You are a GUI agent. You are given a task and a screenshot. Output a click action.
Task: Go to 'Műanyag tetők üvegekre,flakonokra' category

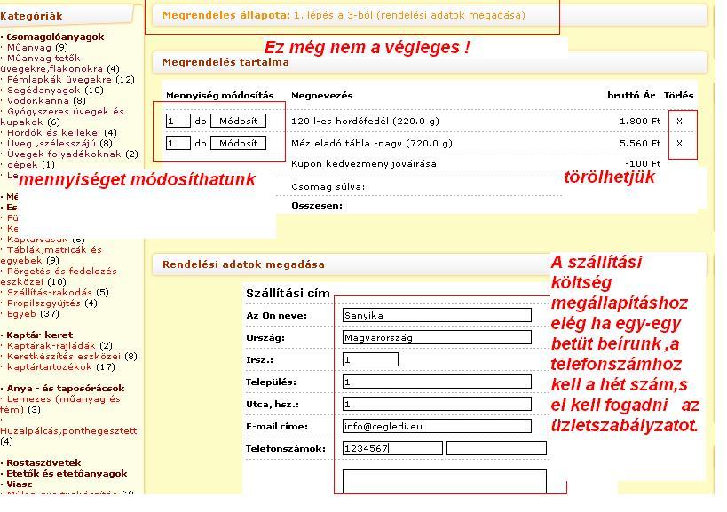(59, 64)
